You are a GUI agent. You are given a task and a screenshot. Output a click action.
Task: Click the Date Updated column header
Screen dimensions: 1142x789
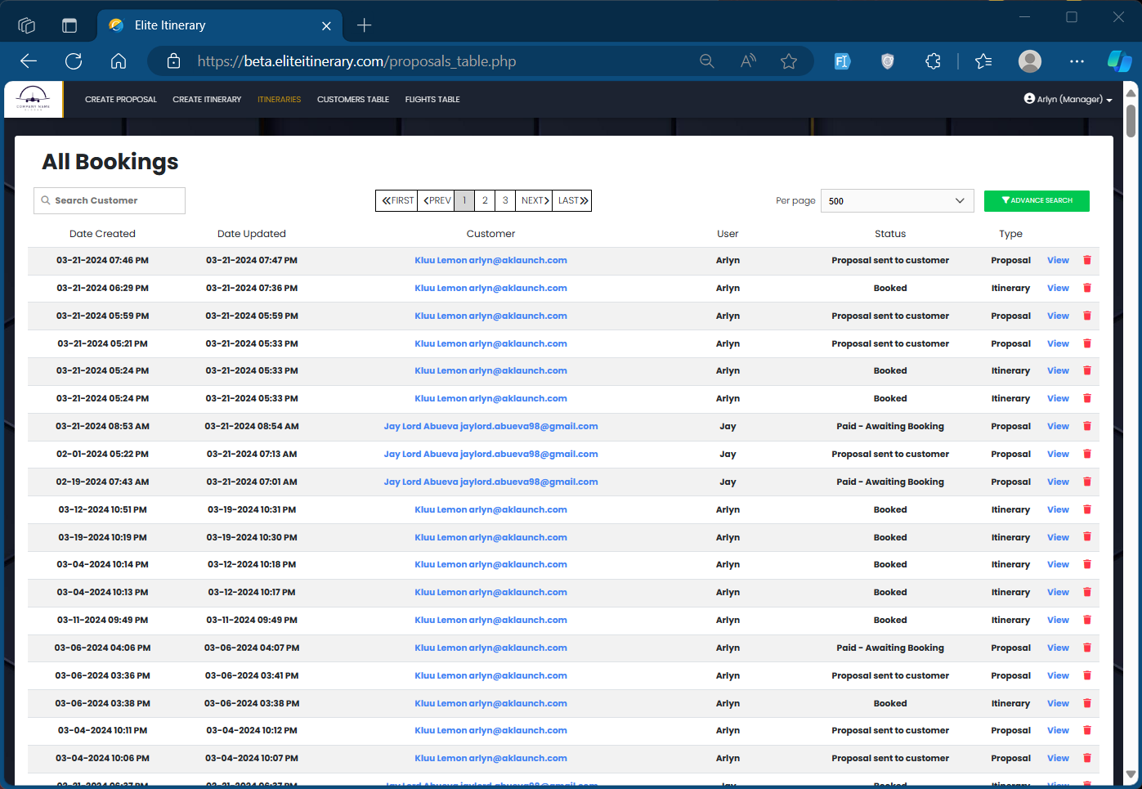tap(252, 234)
